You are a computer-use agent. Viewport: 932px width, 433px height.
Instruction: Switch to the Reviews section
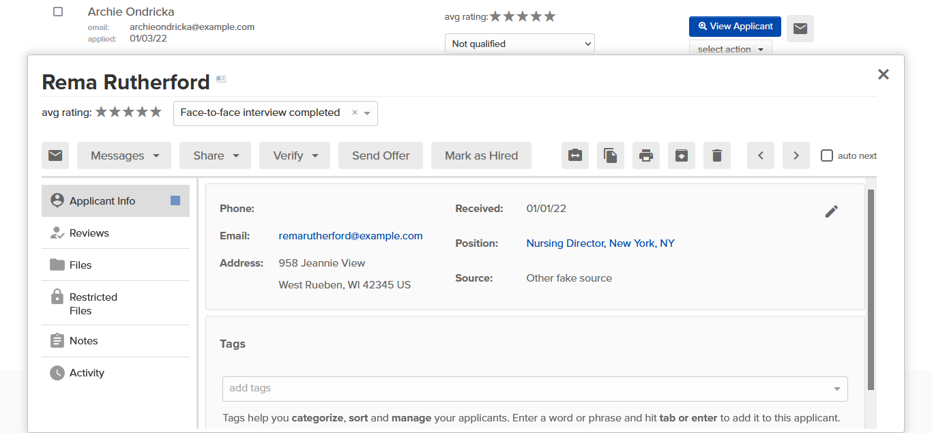coord(115,233)
